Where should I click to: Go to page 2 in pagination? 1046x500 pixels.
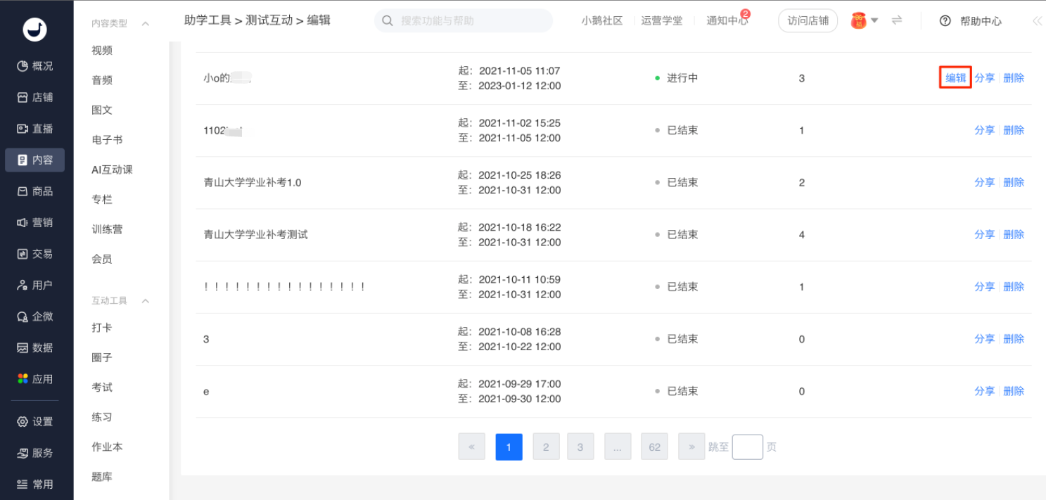click(x=546, y=447)
